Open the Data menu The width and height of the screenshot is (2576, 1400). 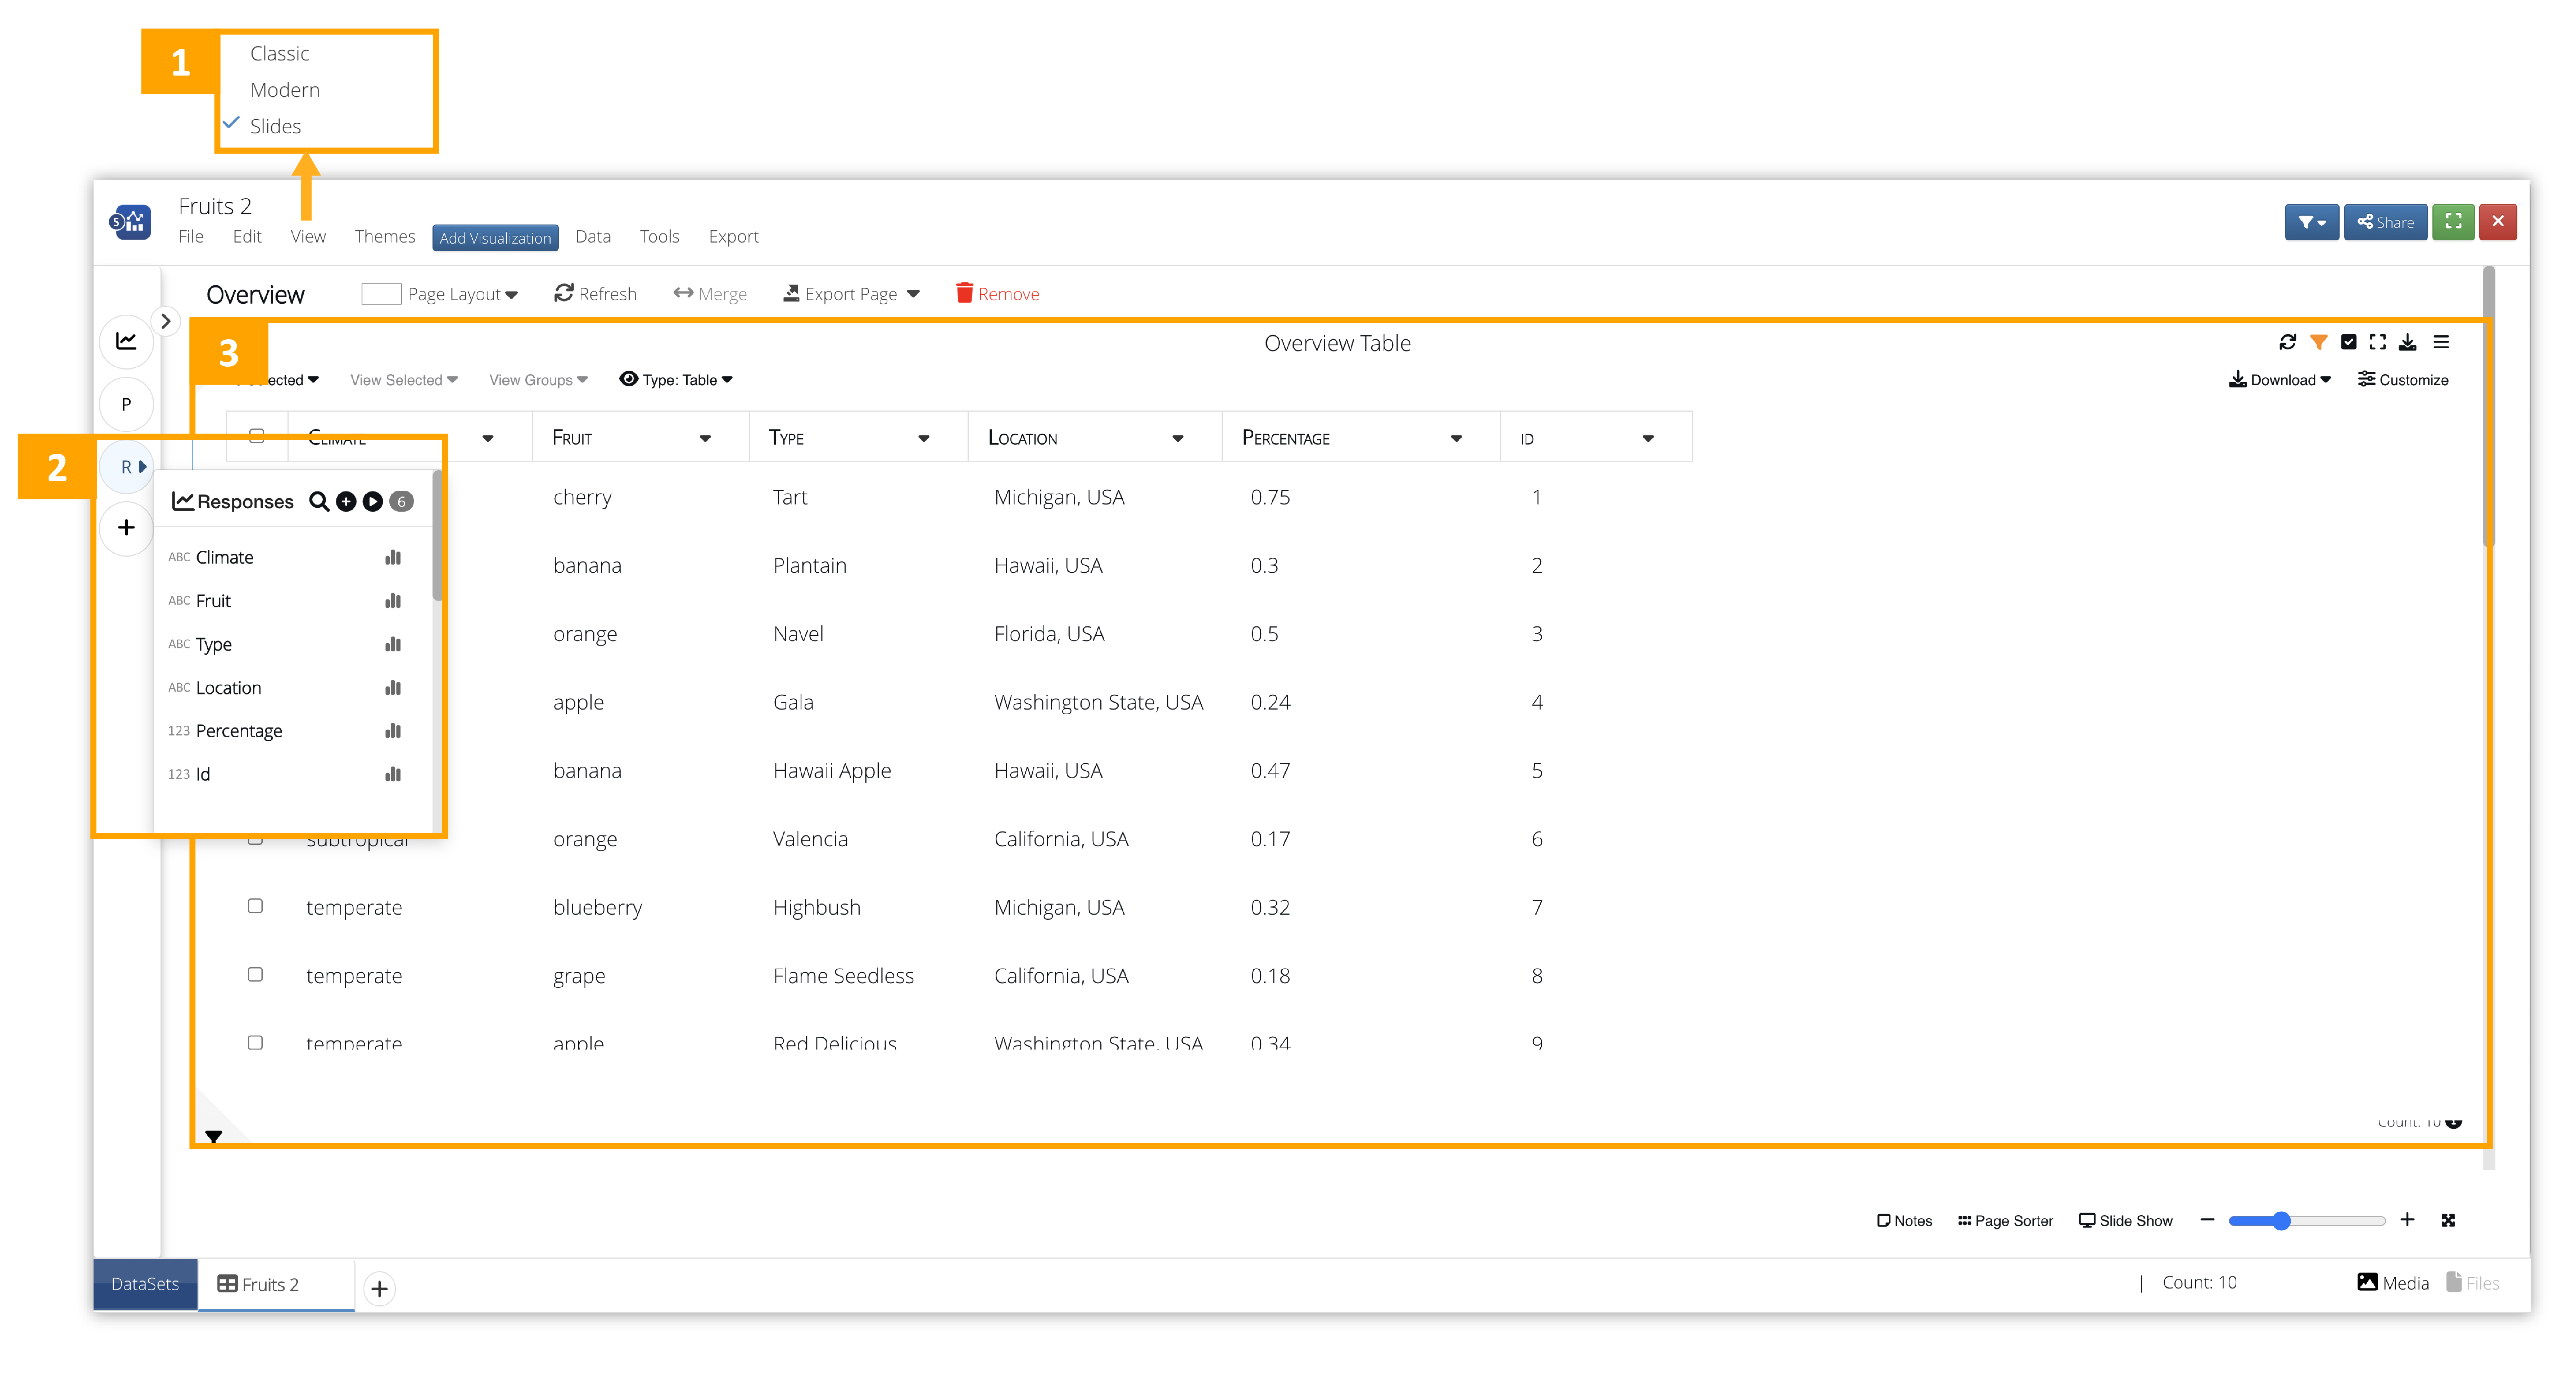[x=593, y=237]
